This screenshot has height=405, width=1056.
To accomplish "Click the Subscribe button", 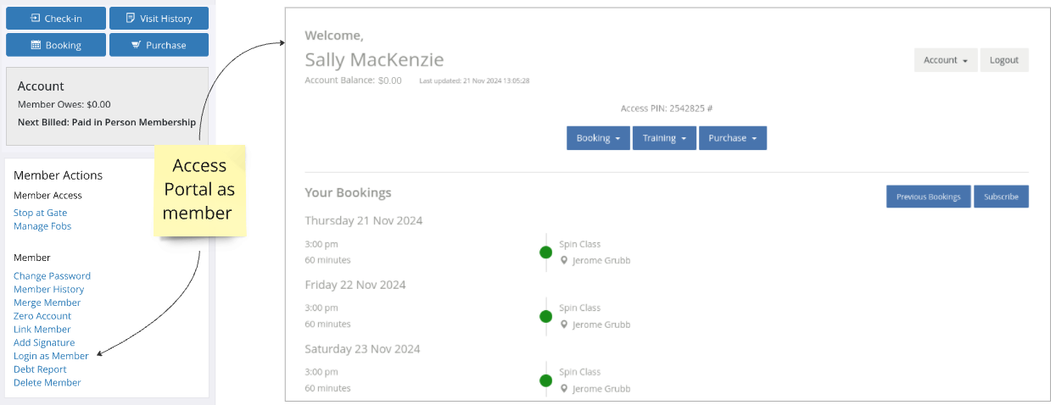I will (1001, 197).
